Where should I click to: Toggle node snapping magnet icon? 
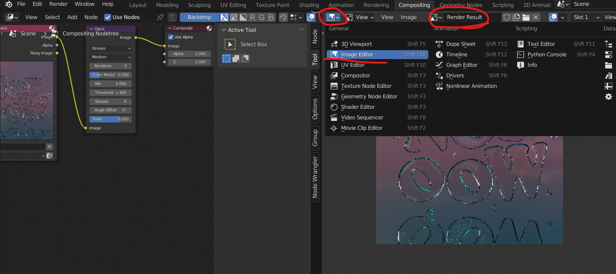coord(283,17)
